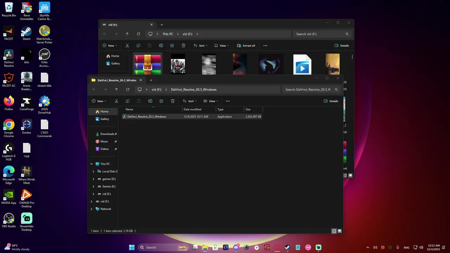Open See more (...) in vid (F:) window

tap(265, 46)
